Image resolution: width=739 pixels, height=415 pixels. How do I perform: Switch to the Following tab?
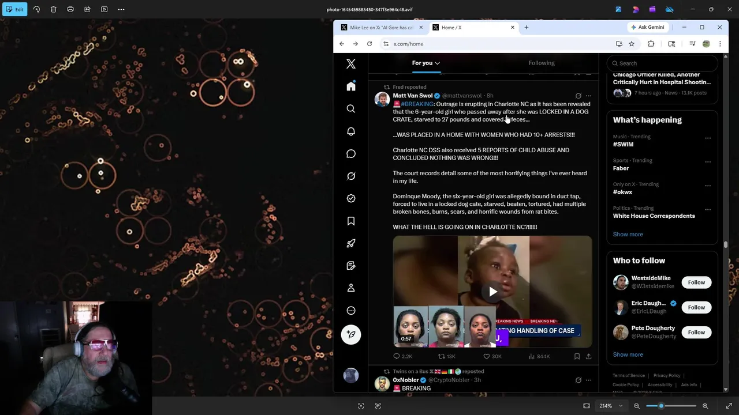pos(542,63)
